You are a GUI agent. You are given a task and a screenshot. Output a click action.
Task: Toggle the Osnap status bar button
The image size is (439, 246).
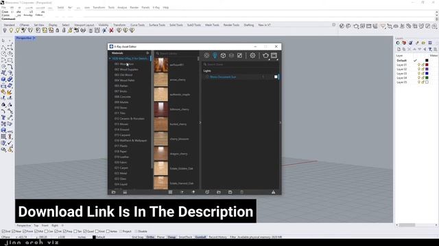171,237
